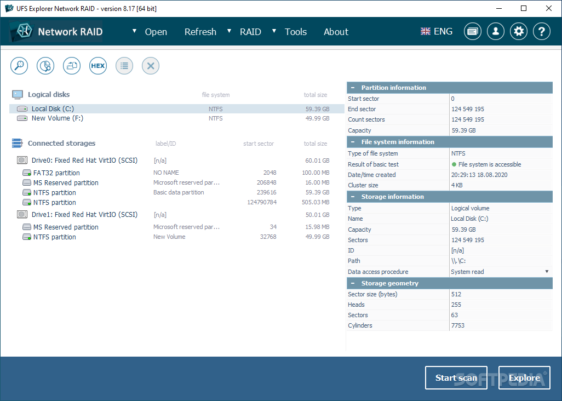Click the Drive1 hard disk icon
Image resolution: width=562 pixels, height=401 pixels.
coord(22,214)
